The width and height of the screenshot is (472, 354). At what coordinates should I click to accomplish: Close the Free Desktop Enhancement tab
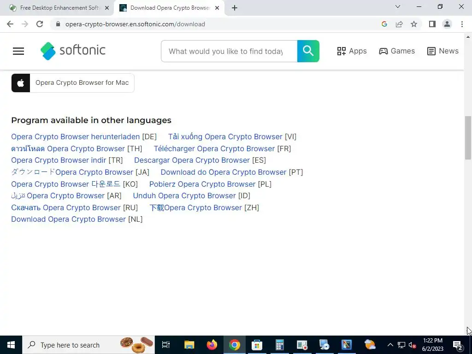(x=107, y=8)
